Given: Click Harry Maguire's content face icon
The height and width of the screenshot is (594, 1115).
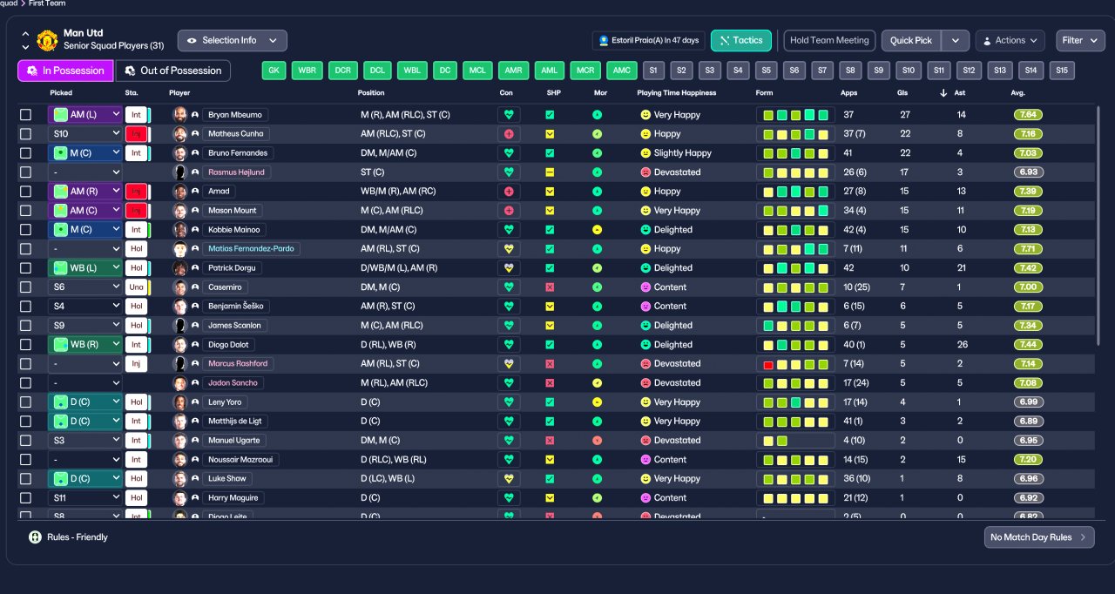Looking at the screenshot, I should point(645,498).
